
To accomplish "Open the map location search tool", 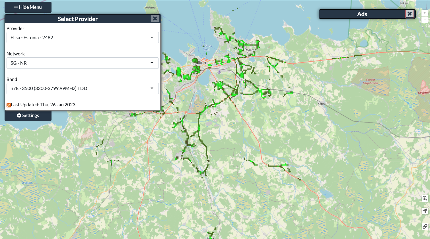I will click(x=425, y=198).
